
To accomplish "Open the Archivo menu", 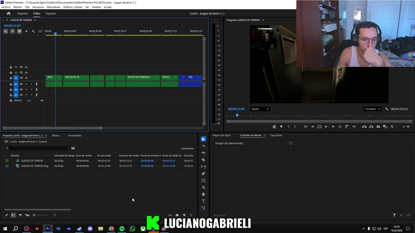I will pos(6,7).
